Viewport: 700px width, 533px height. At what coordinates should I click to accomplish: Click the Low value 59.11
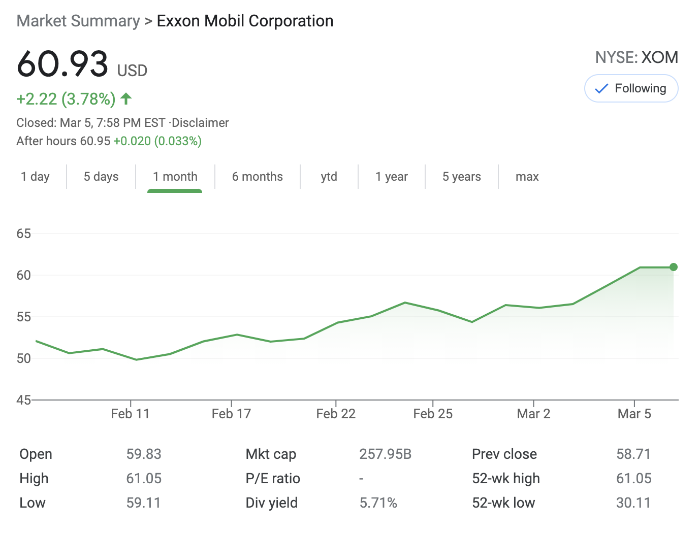pyautogui.click(x=144, y=503)
